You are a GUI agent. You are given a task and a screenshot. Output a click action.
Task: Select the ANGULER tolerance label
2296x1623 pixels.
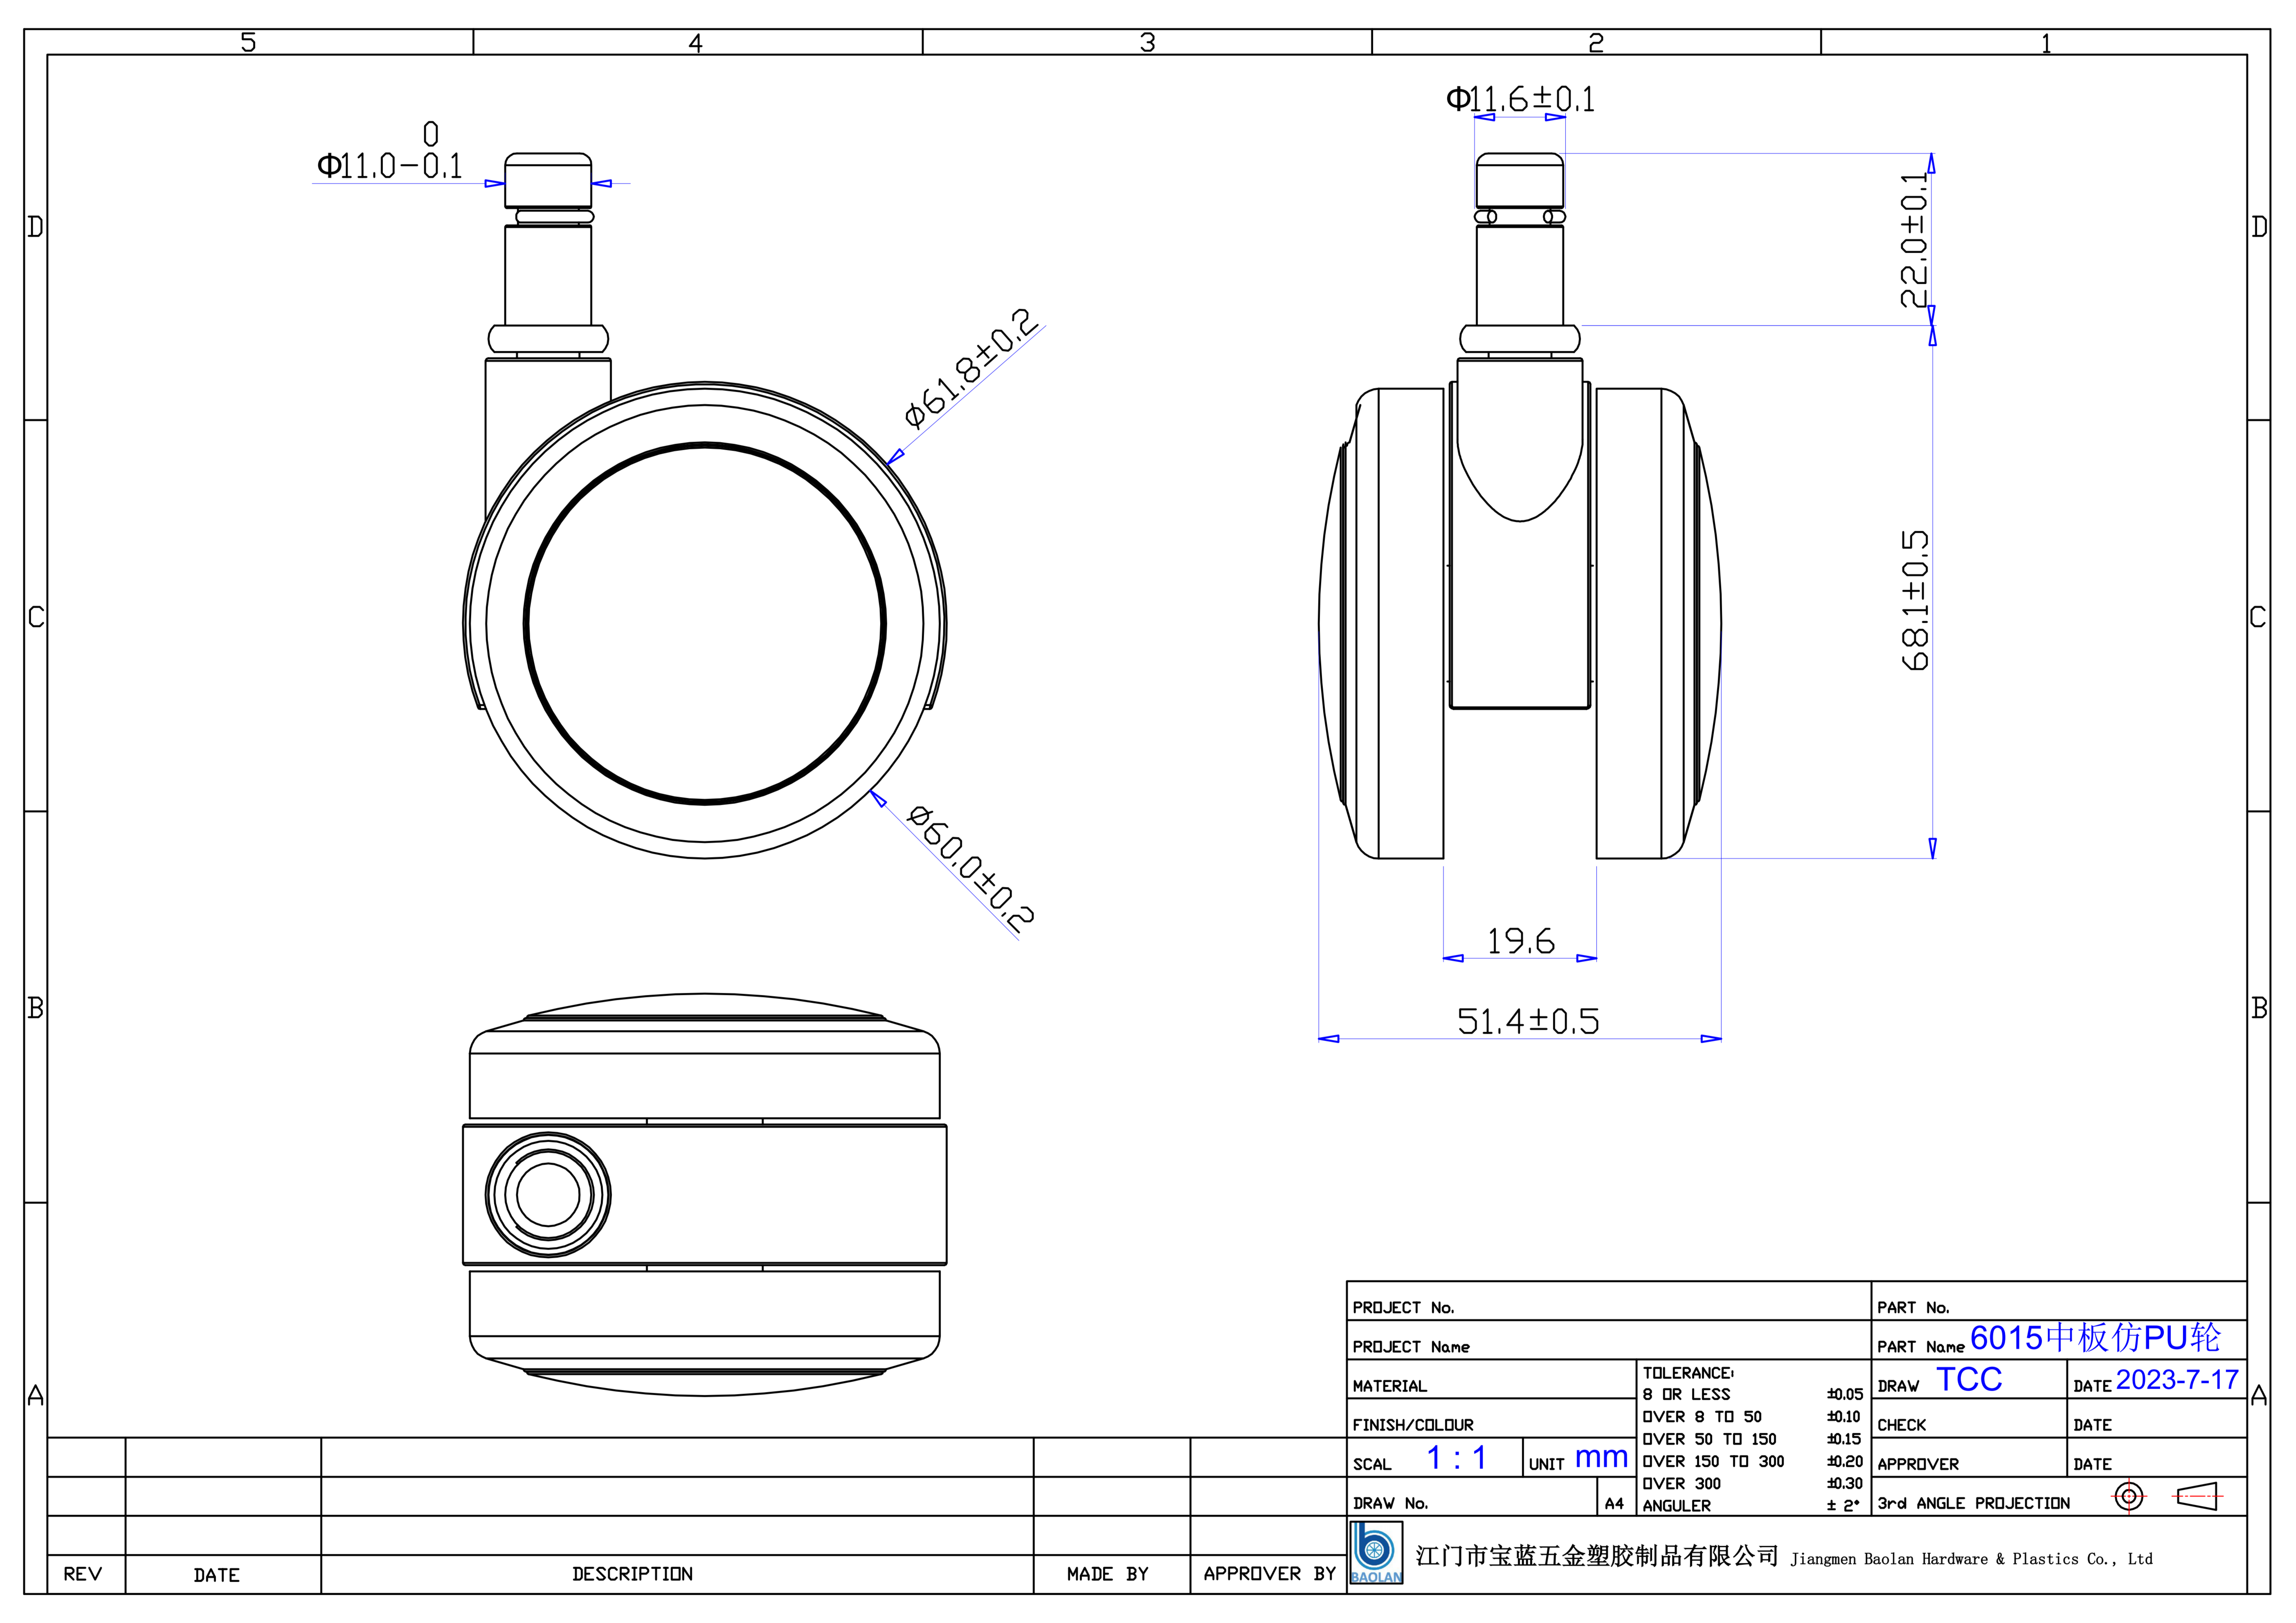click(x=1677, y=1506)
